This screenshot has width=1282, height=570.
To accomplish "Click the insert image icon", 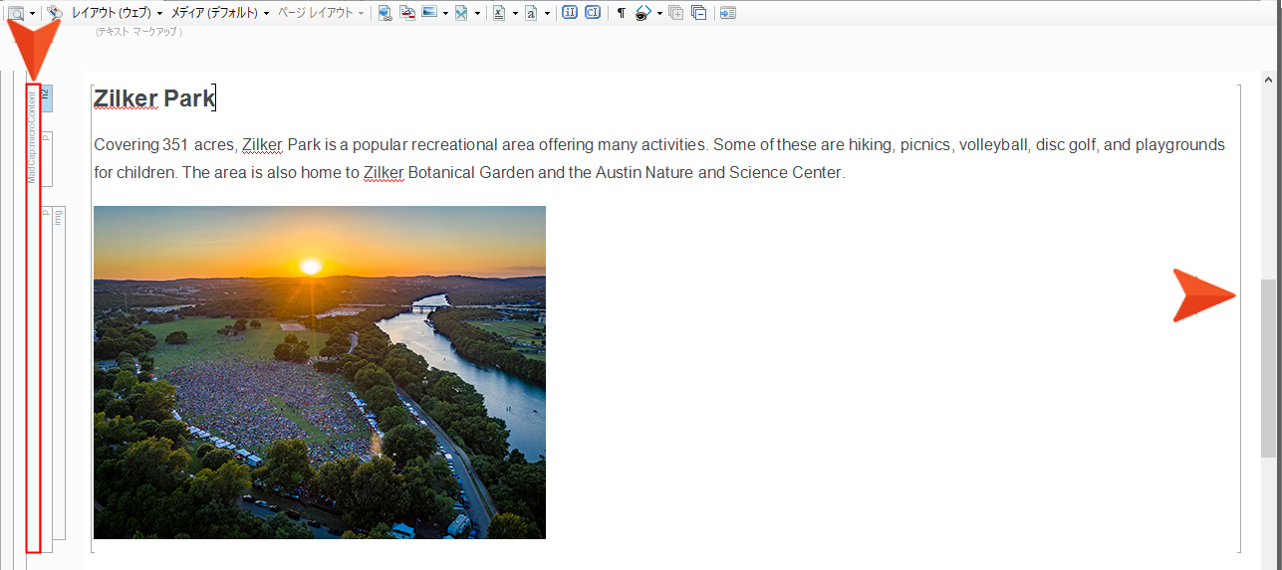I will 429,13.
